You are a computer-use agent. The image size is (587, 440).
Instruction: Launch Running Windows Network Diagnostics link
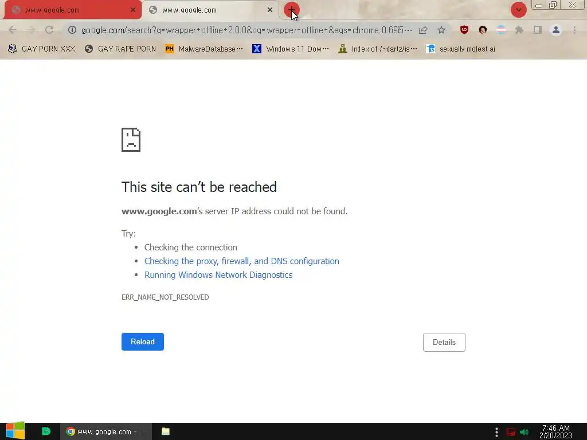[x=218, y=275]
